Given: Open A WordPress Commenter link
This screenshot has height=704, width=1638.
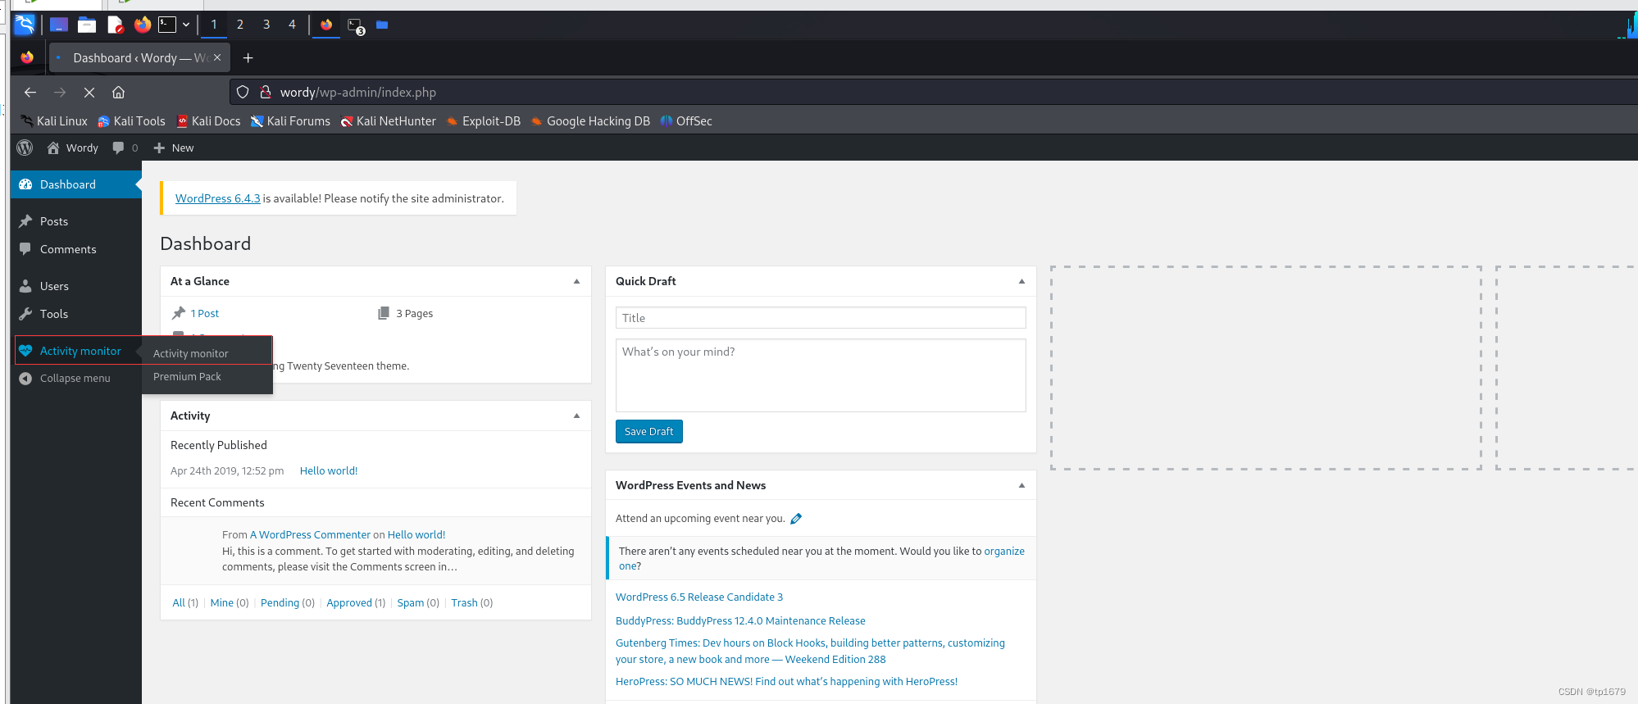Looking at the screenshot, I should [310, 535].
